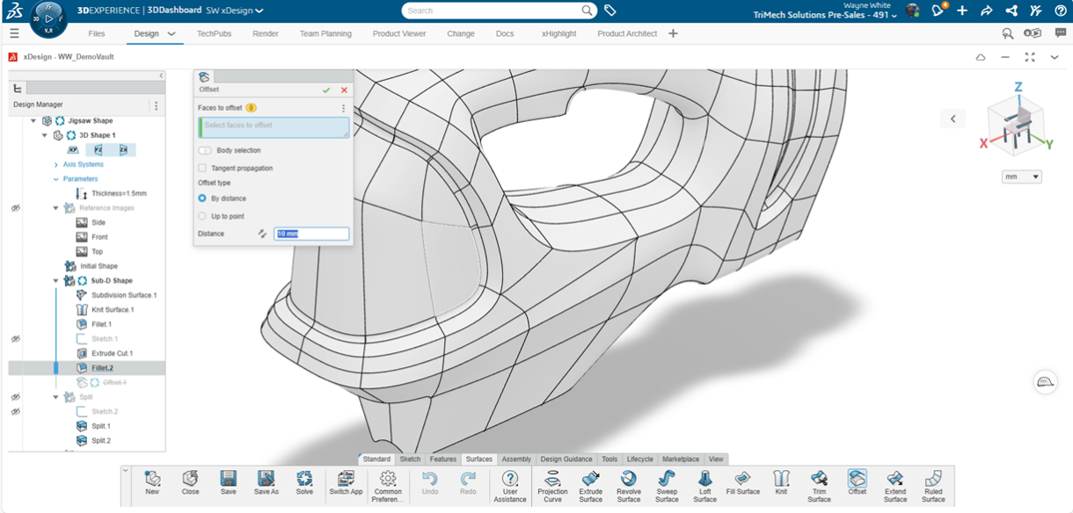Choose the Ruled Surface tool
The height and width of the screenshot is (513, 1073).
click(x=933, y=485)
